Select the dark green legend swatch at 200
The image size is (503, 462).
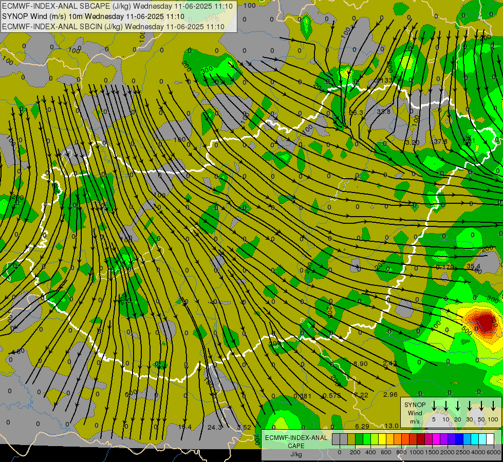[359, 439]
